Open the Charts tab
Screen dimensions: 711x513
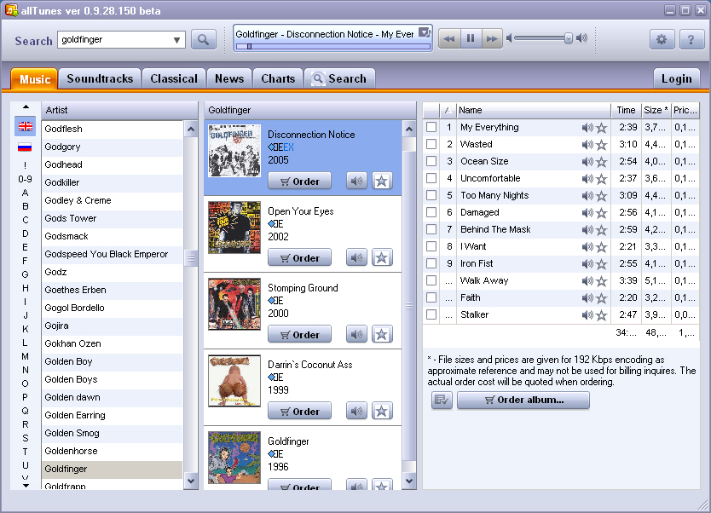[278, 78]
